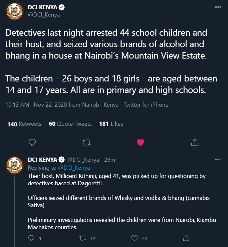Share the reply tweet via share icon
Screen dimensions: 228x247
pos(186,238)
